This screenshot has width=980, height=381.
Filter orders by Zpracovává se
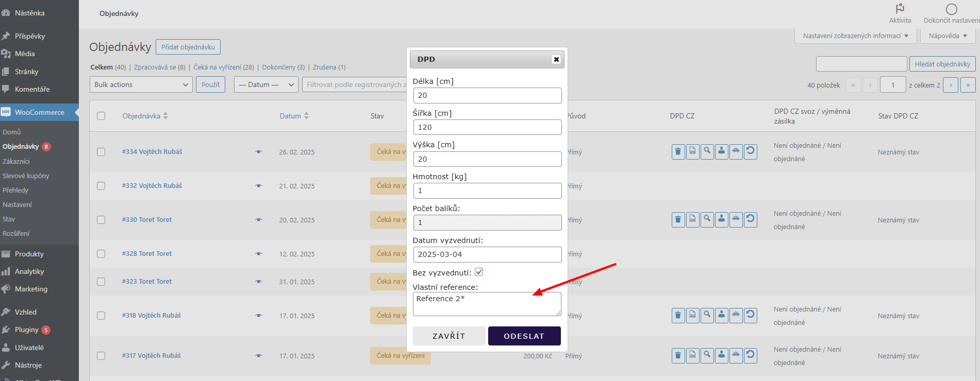(159, 67)
